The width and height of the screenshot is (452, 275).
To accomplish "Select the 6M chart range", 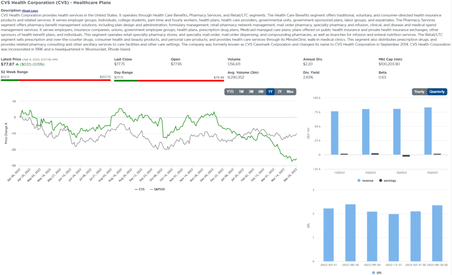I will (x=260, y=92).
